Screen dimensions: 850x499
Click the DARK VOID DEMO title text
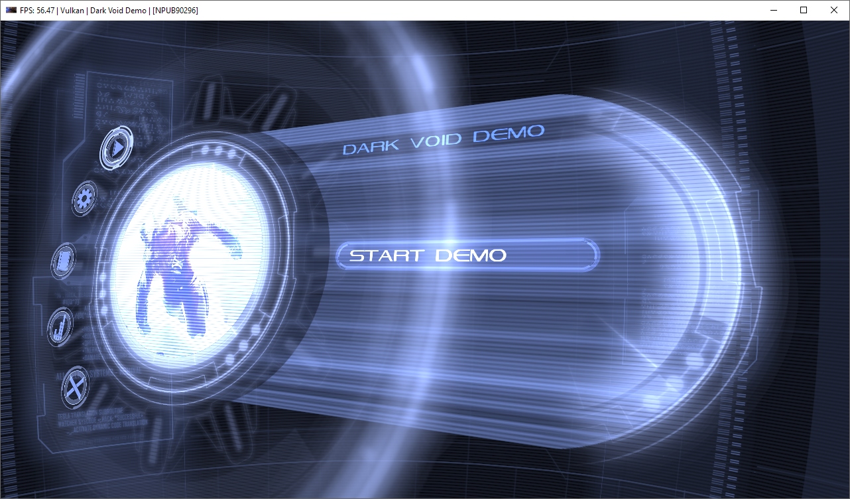click(x=443, y=139)
